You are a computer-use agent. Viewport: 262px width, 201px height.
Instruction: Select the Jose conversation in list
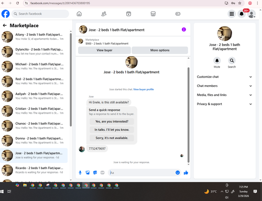(x=34, y=155)
